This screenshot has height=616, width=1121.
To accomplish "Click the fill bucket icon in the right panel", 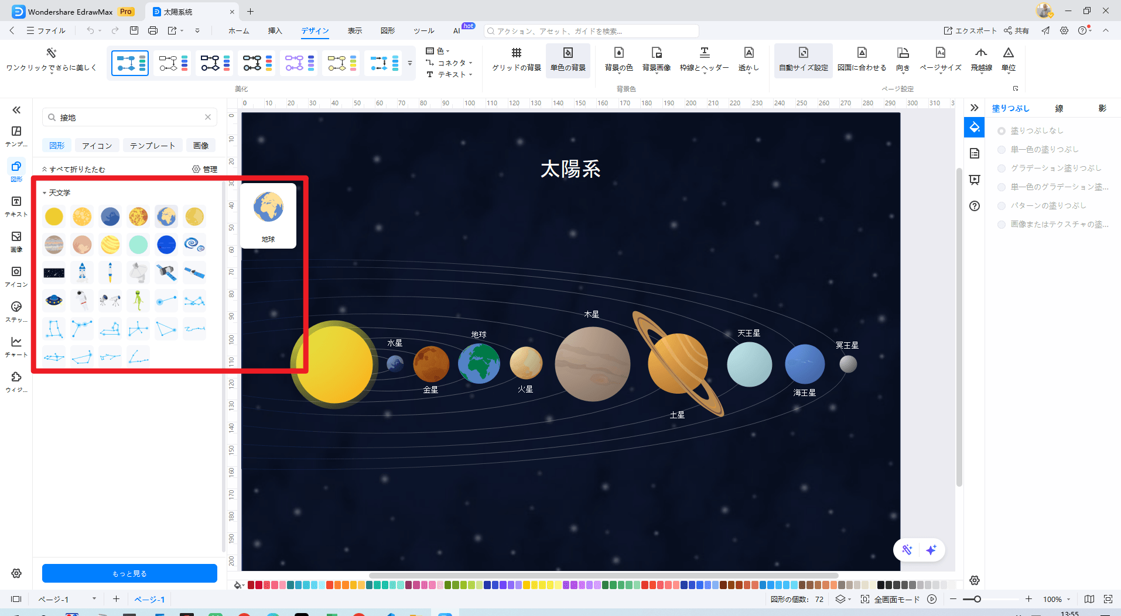I will [x=974, y=127].
